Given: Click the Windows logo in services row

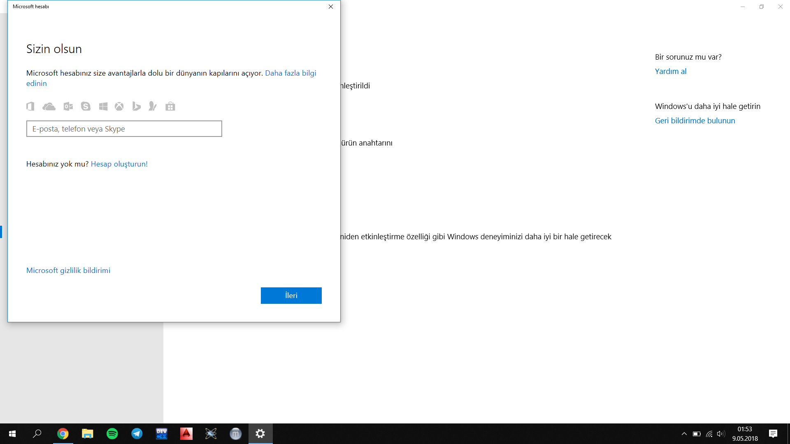Looking at the screenshot, I should [103, 106].
